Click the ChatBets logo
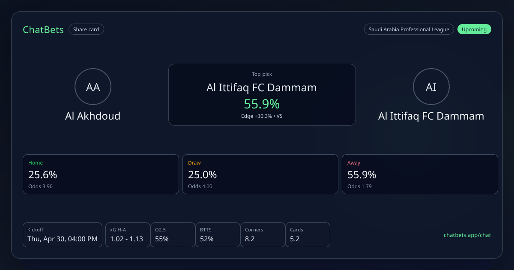Viewport: 514px width, 270px height. pyautogui.click(x=43, y=30)
